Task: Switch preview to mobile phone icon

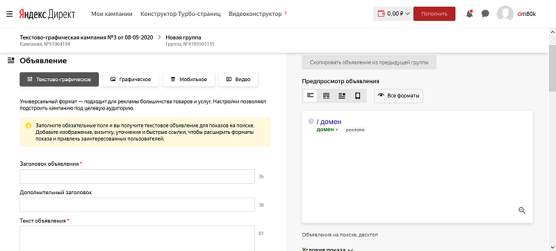Action: click(x=358, y=96)
